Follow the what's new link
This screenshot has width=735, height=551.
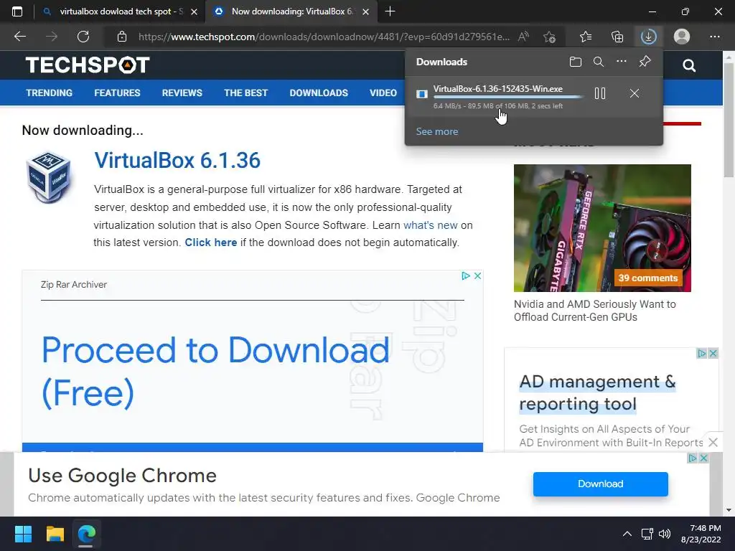click(431, 225)
